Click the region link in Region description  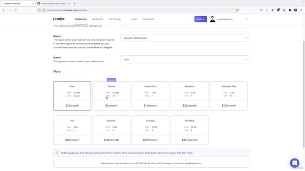[61, 40]
